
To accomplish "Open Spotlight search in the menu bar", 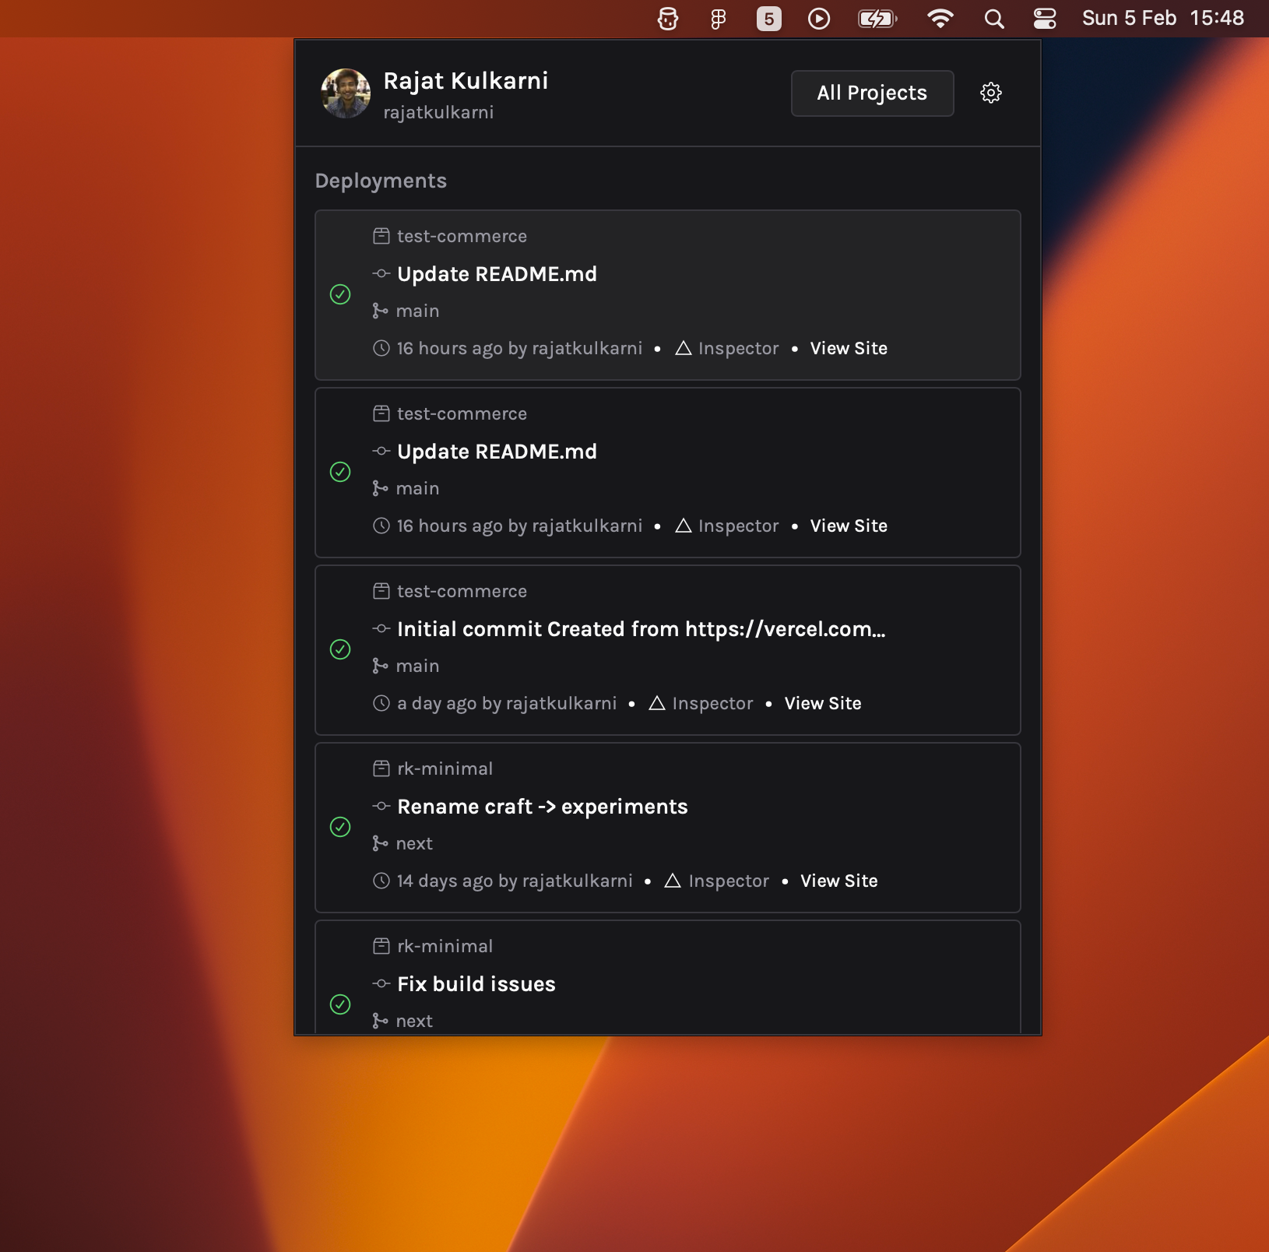I will click(x=994, y=19).
